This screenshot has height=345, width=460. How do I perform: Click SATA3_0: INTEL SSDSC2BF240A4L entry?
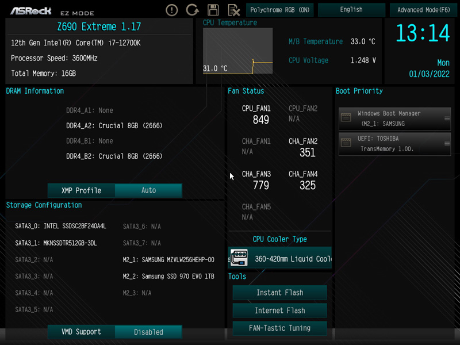point(61,226)
